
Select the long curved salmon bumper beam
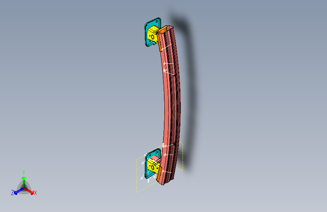167,104
